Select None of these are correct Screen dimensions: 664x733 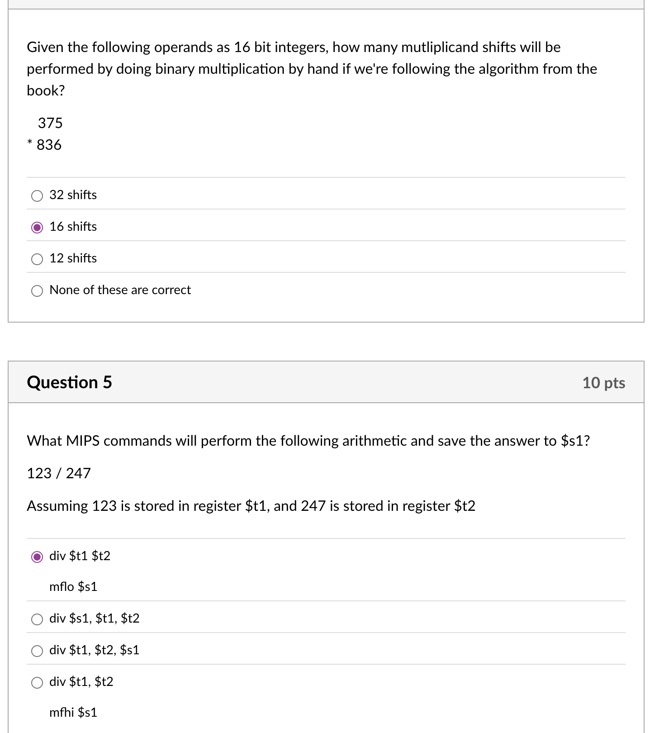(x=37, y=290)
